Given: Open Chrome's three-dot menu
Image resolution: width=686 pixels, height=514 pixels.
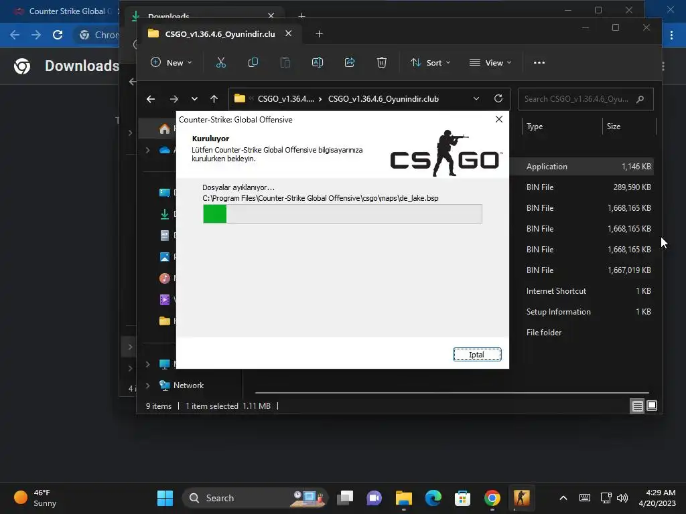Looking at the screenshot, I should click(671, 35).
